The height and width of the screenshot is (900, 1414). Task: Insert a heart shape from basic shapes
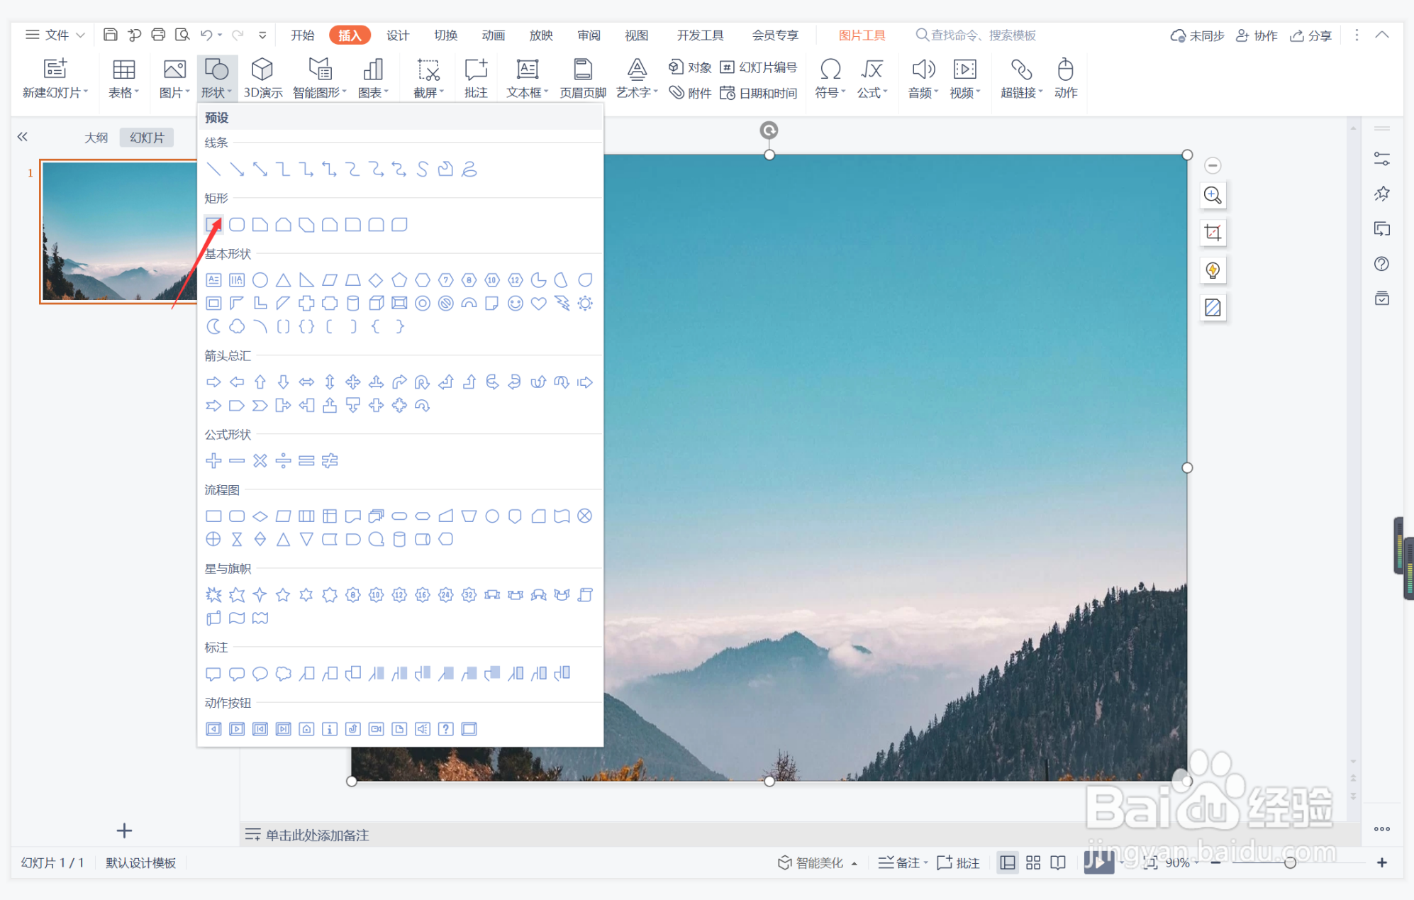[539, 304]
